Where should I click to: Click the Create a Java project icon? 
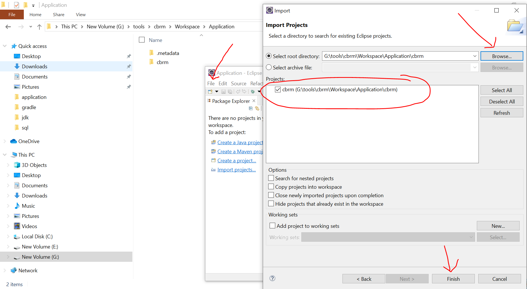pyautogui.click(x=213, y=142)
